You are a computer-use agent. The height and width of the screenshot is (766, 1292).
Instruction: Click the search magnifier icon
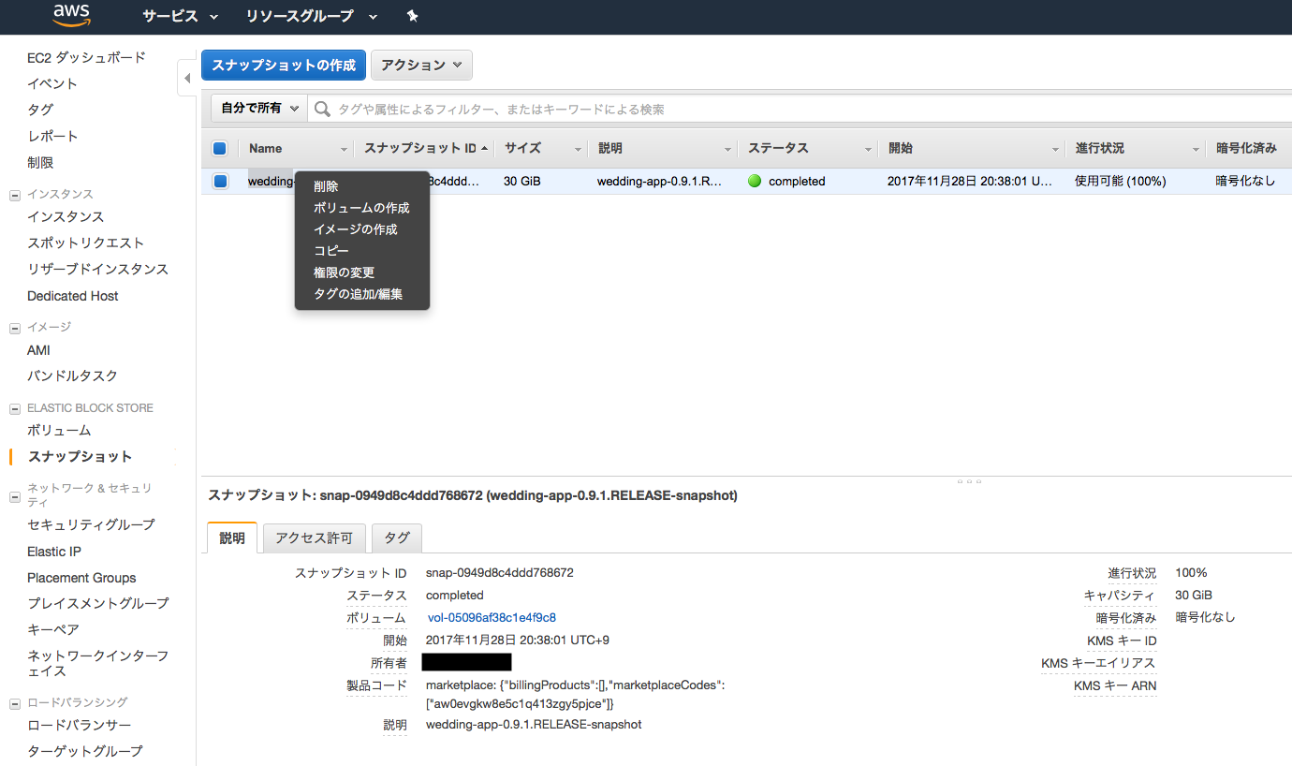tap(322, 110)
